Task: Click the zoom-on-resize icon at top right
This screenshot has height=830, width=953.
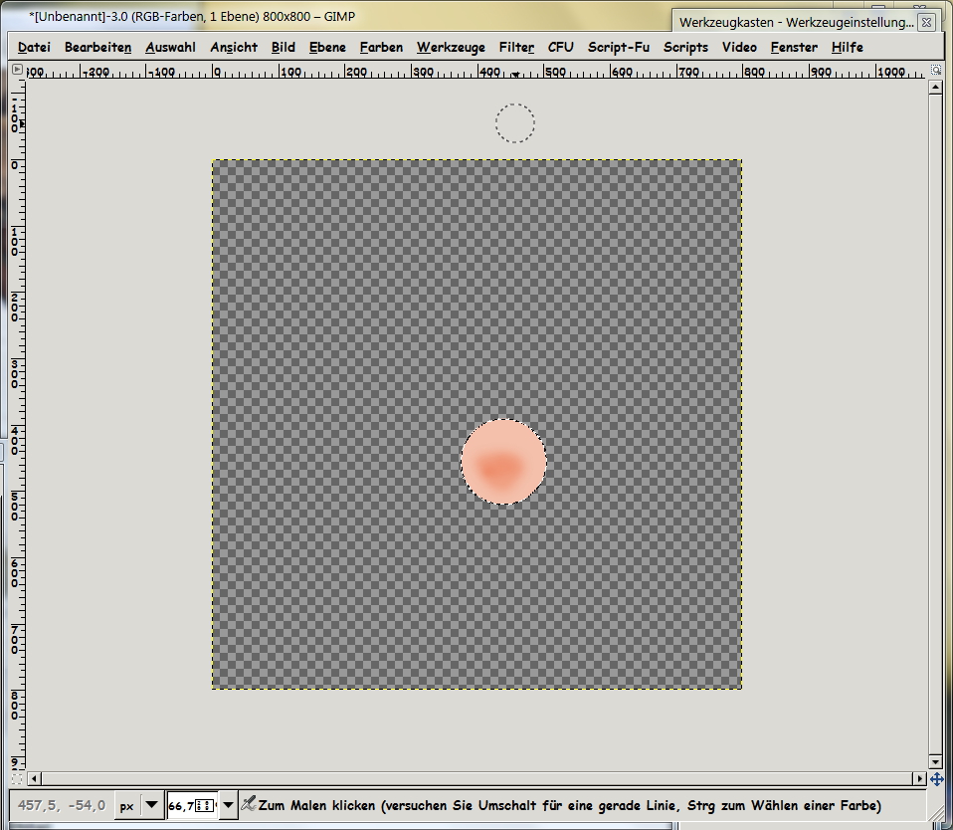Action: 936,71
